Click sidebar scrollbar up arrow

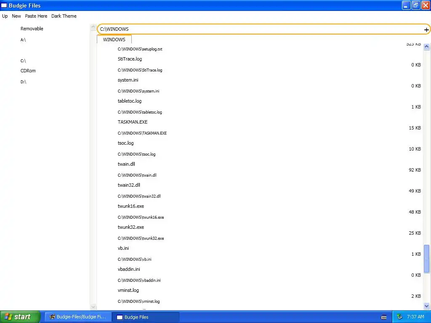(x=93, y=27)
